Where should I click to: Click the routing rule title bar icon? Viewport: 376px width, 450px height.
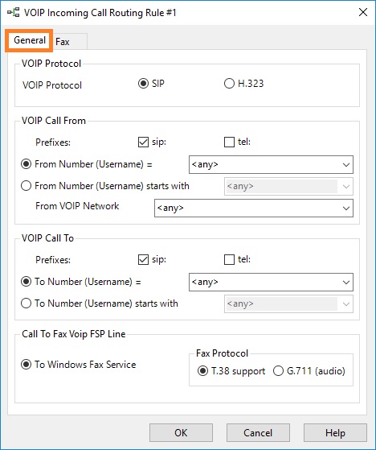coord(13,13)
